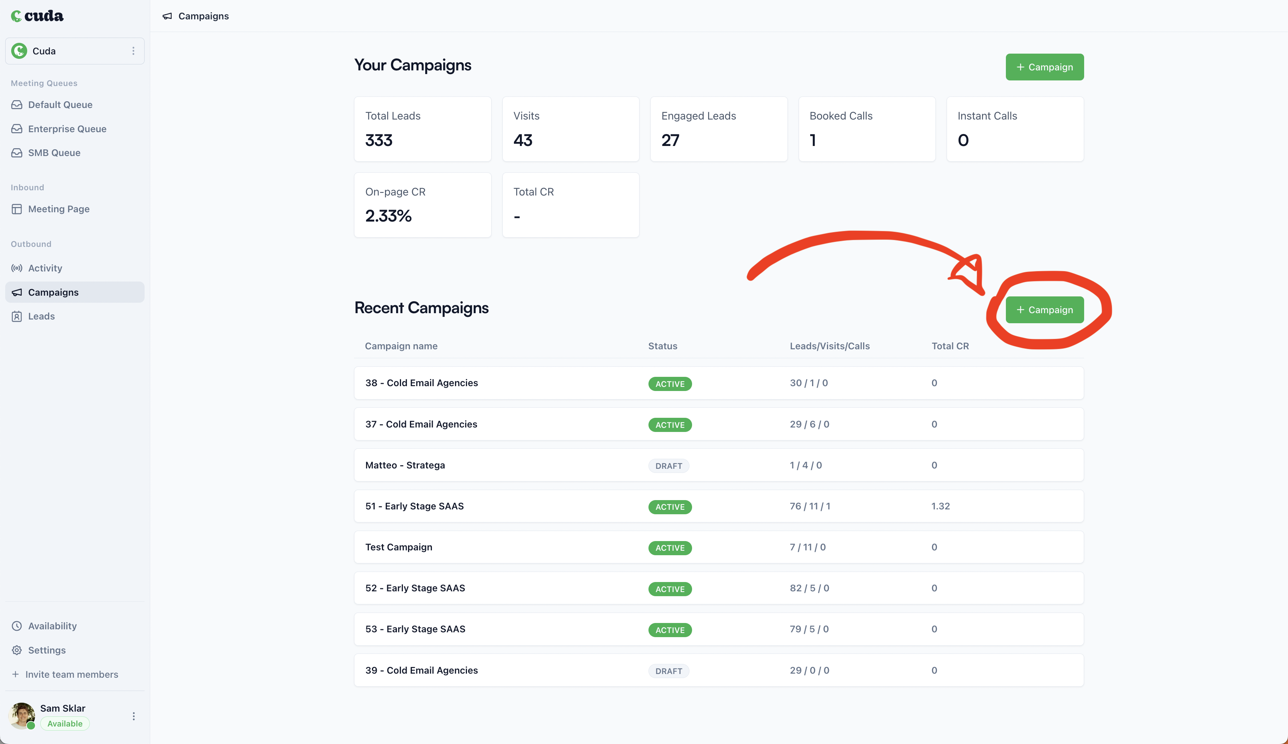Click the Campaigns breadcrumb megaphone icon

167,16
